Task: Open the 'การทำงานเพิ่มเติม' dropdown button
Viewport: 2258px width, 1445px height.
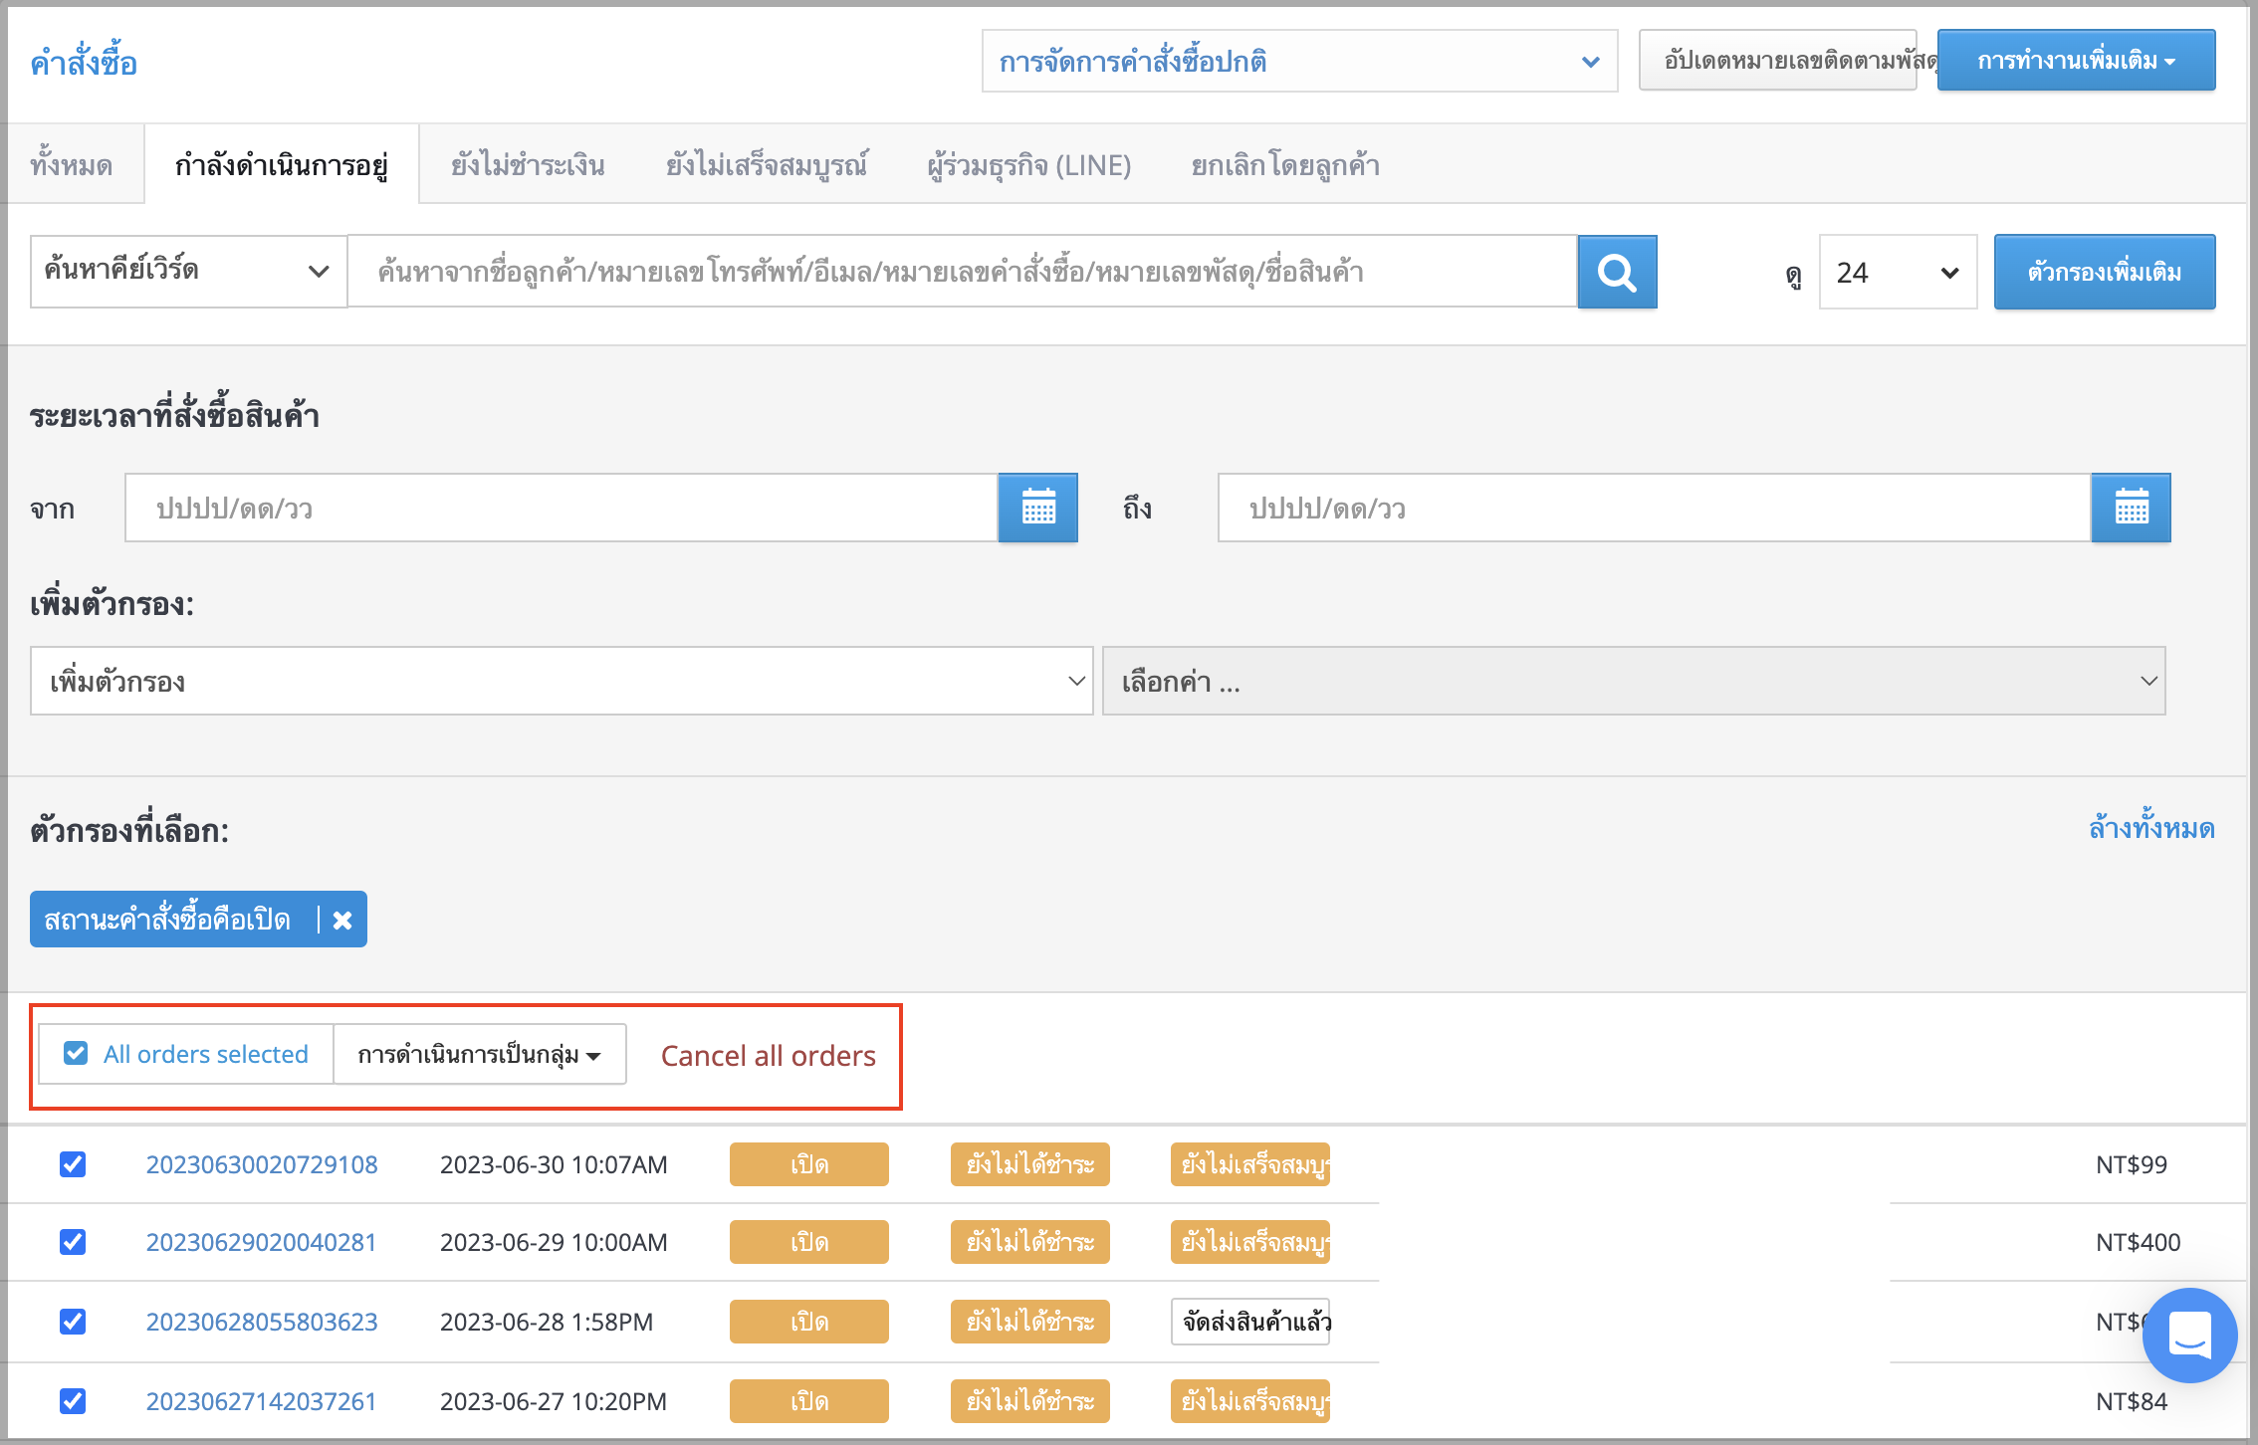Action: pyautogui.click(x=2076, y=60)
